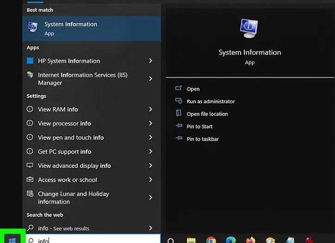The height and width of the screenshot is (243, 335).
Task: Select HP System Information app result
Action: click(x=92, y=61)
